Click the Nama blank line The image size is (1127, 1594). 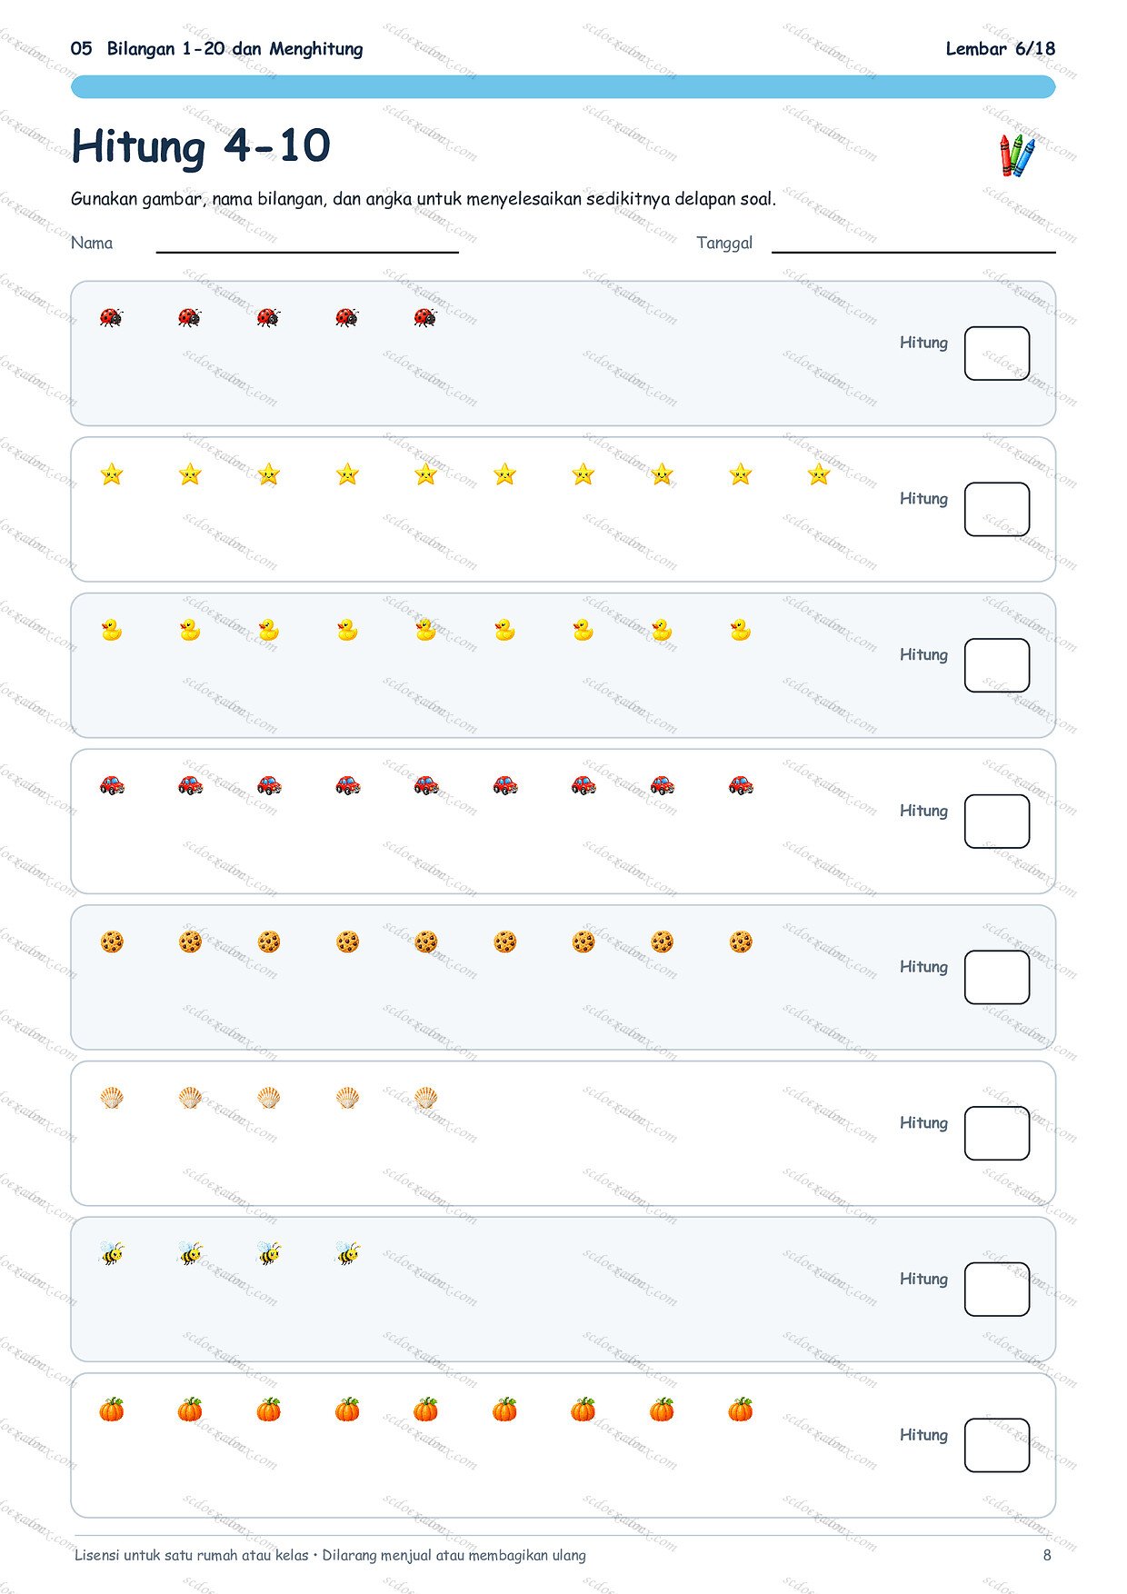(x=307, y=251)
